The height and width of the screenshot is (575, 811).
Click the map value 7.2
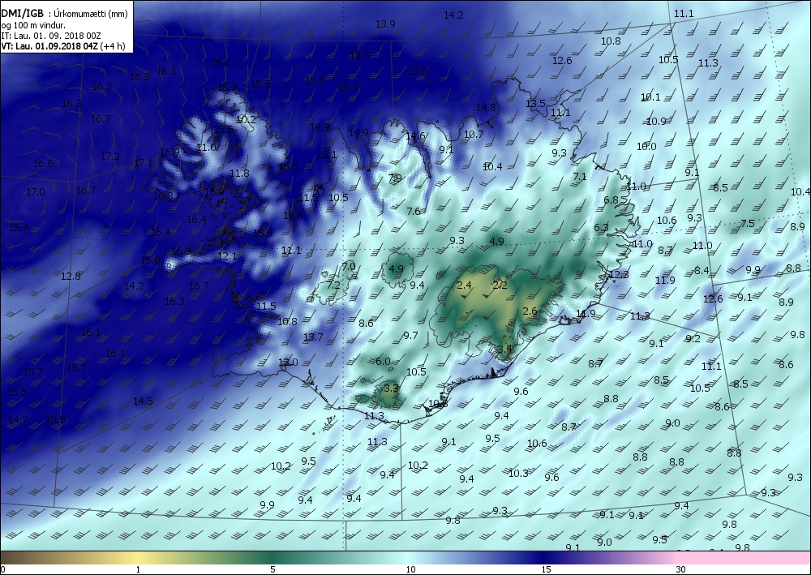333,285
